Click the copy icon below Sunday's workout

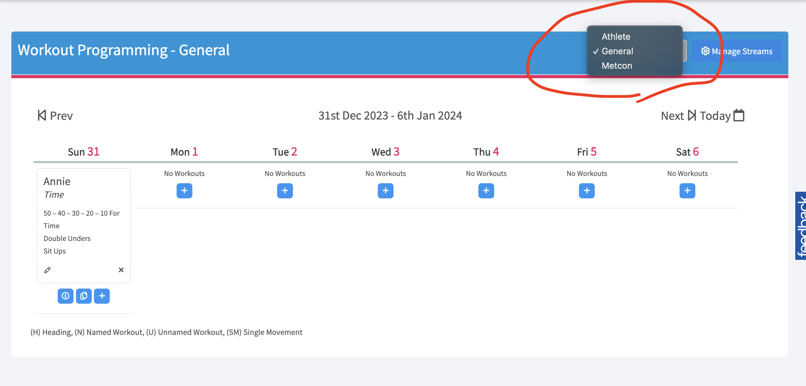pos(84,296)
